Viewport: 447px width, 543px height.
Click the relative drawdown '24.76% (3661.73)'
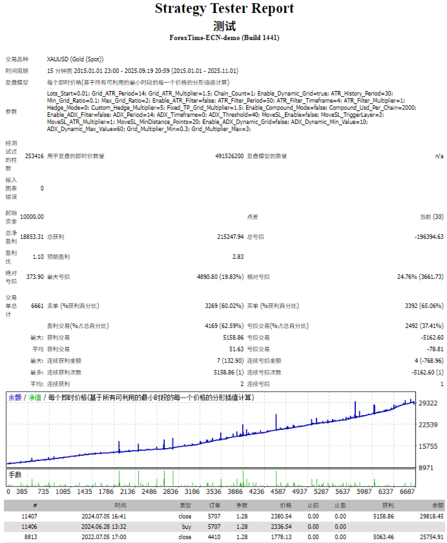tap(421, 277)
